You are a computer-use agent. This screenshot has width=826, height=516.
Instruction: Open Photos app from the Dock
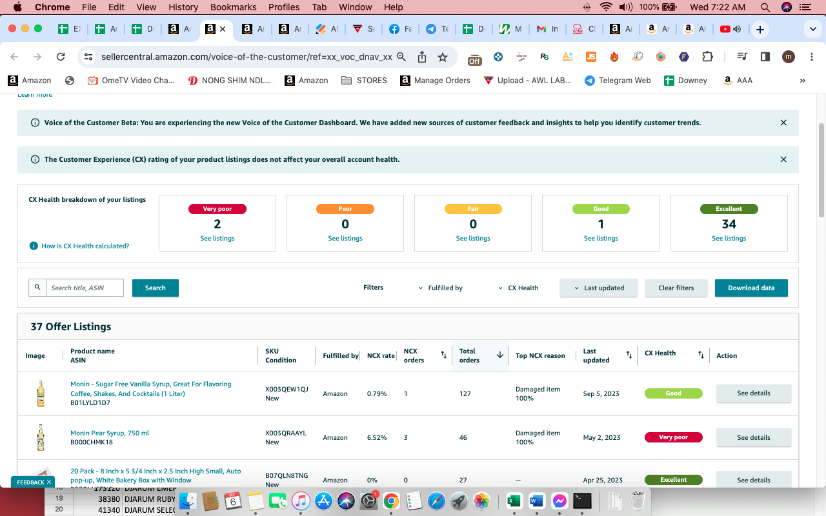coord(481,501)
